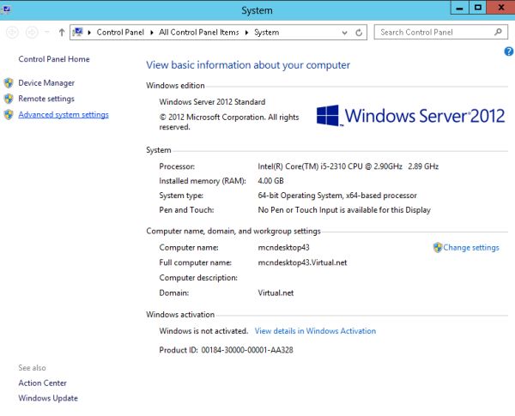Click the shield icon beside Device Manager
Viewport: 515px width, 416px height.
coord(9,82)
